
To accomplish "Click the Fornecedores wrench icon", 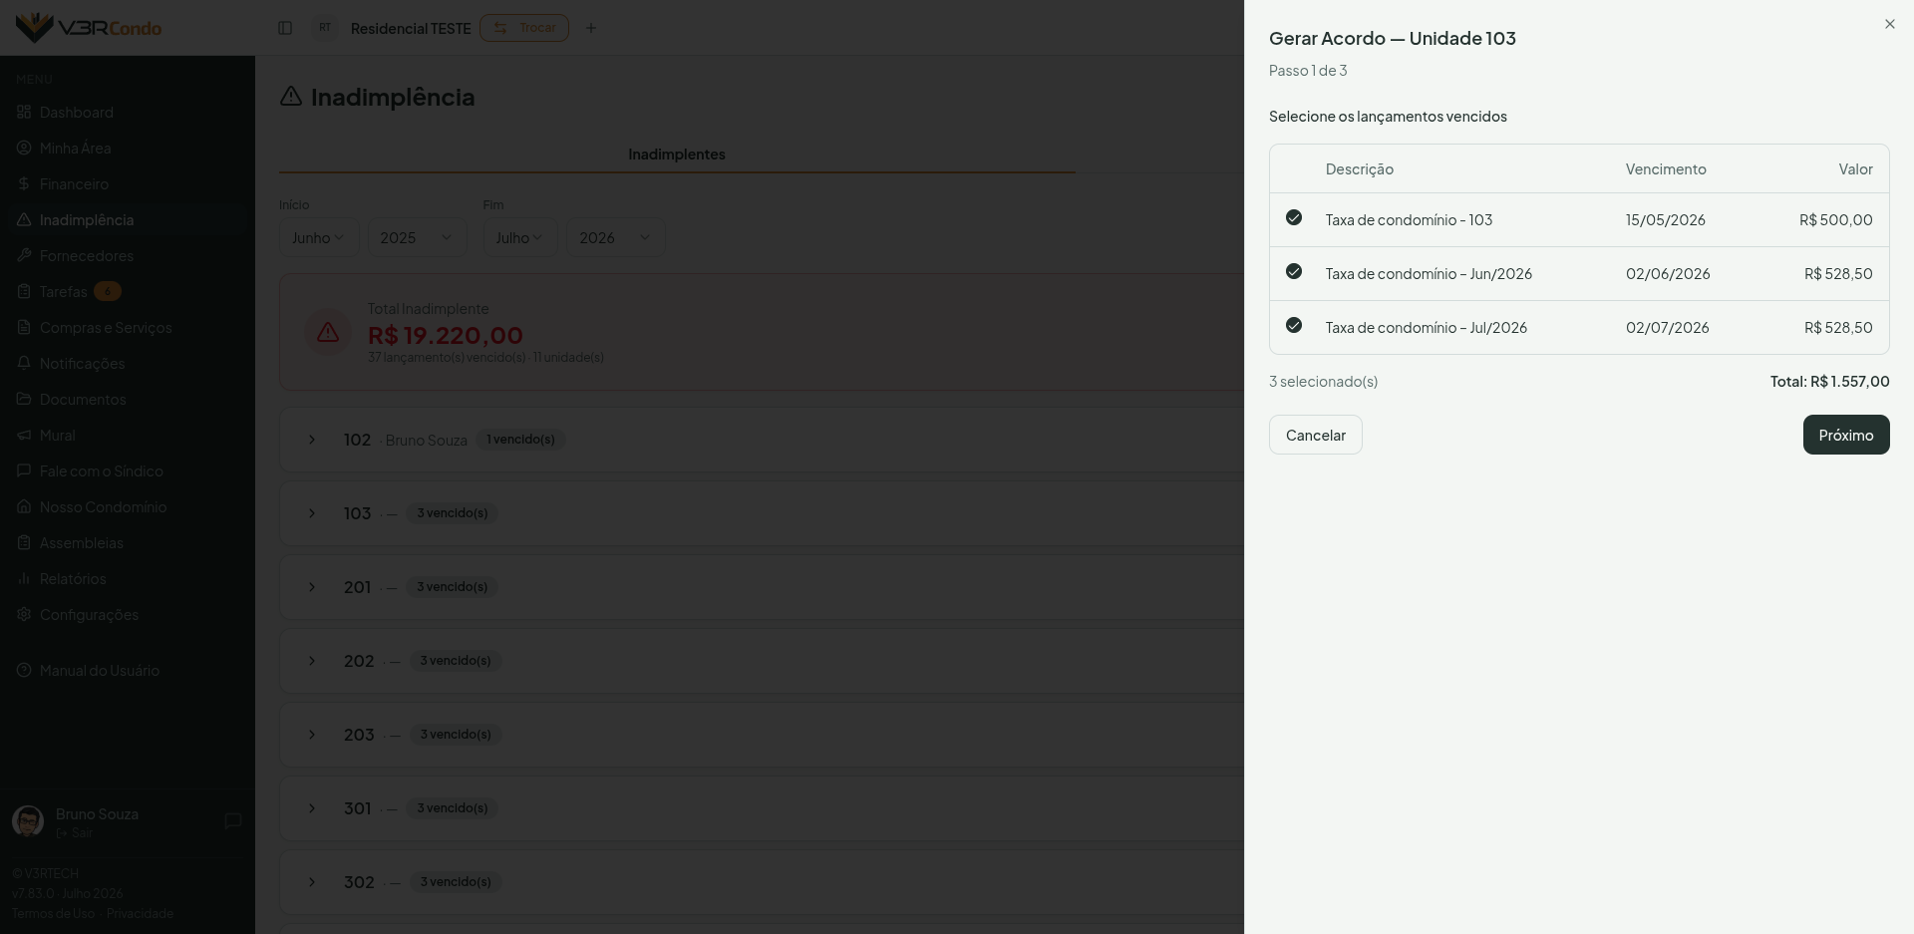I will 24,255.
